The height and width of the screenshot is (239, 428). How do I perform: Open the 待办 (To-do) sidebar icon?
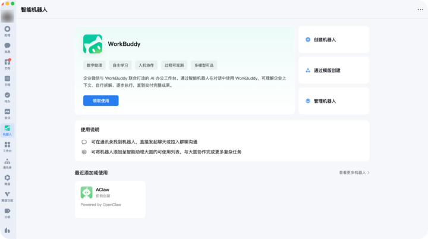tap(7, 98)
